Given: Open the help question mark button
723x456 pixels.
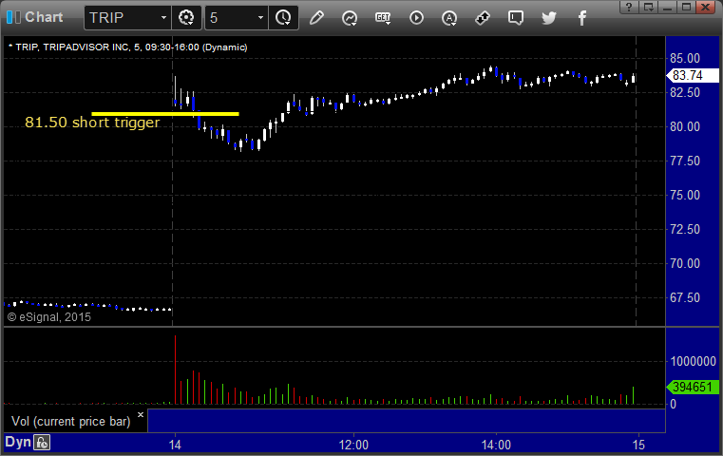Looking at the screenshot, I should coord(629,7).
